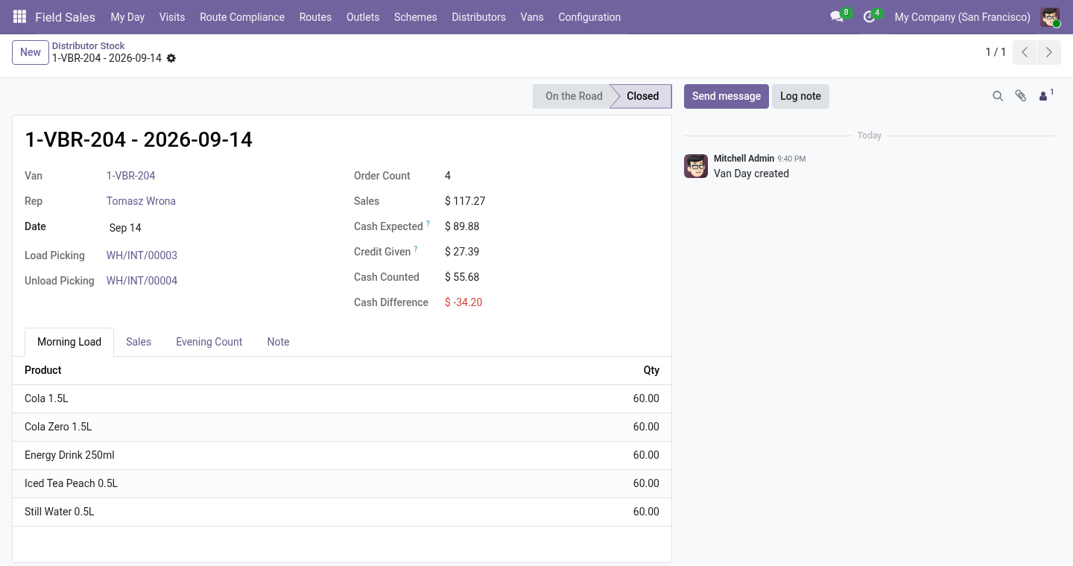Select the Energy Drink 250ml row
The image size is (1073, 566).
point(342,455)
